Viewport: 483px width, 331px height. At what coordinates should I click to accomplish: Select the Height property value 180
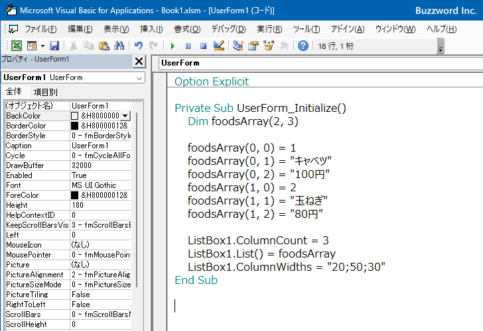pos(101,205)
